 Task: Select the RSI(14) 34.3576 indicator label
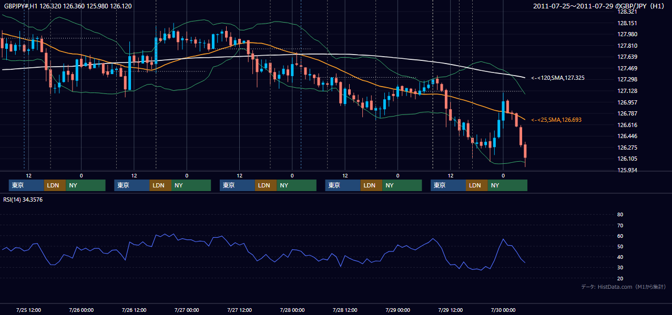coord(23,199)
